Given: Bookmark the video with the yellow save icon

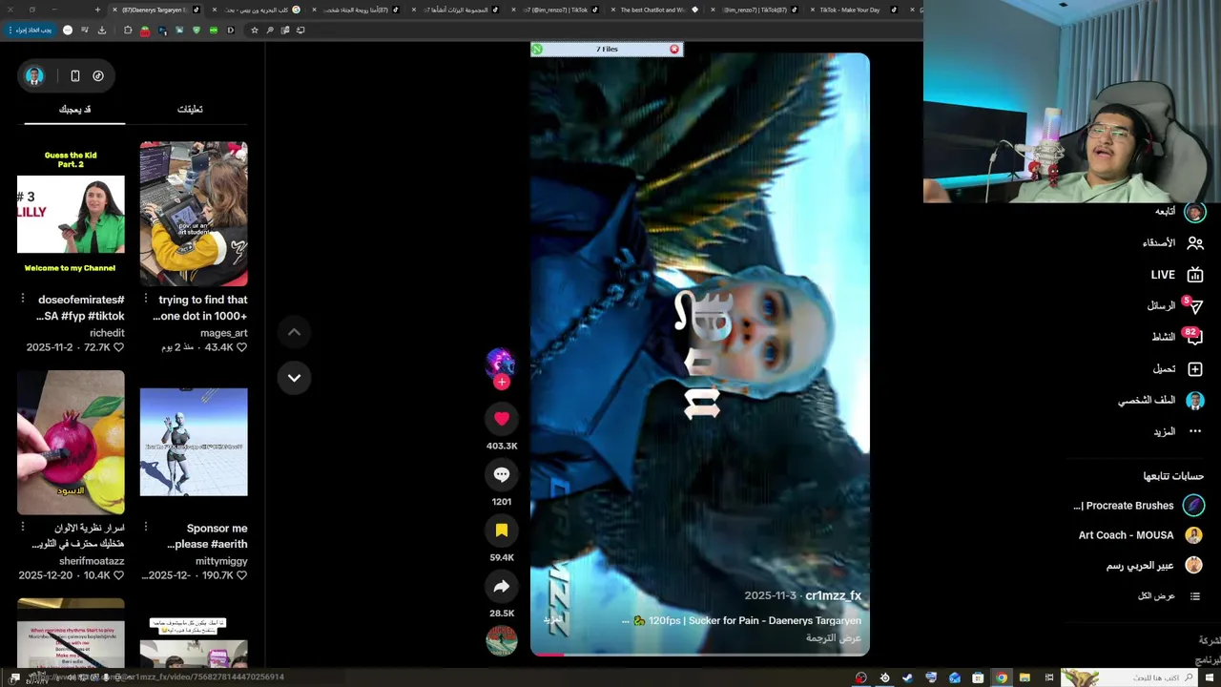Looking at the screenshot, I should click(502, 531).
